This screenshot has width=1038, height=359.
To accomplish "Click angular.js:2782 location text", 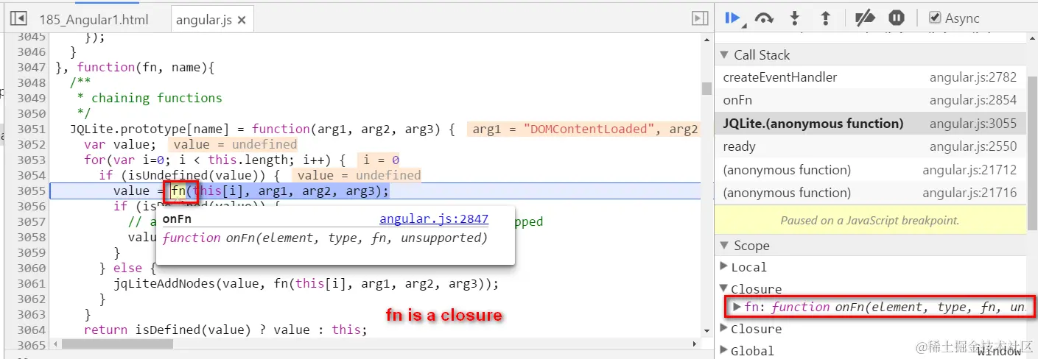I will [972, 77].
